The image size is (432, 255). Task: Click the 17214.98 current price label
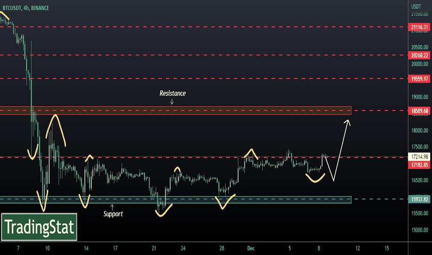pos(419,157)
